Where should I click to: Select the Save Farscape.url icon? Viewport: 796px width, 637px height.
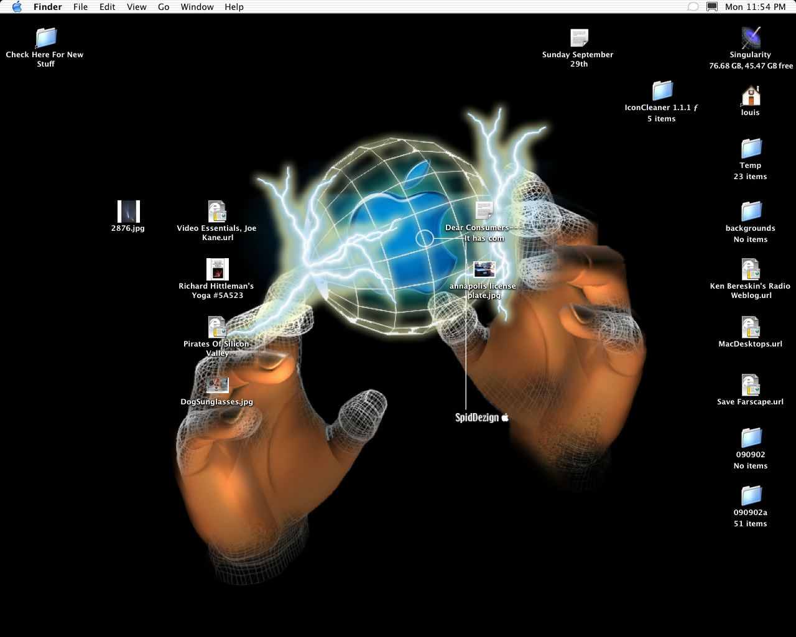tap(751, 385)
